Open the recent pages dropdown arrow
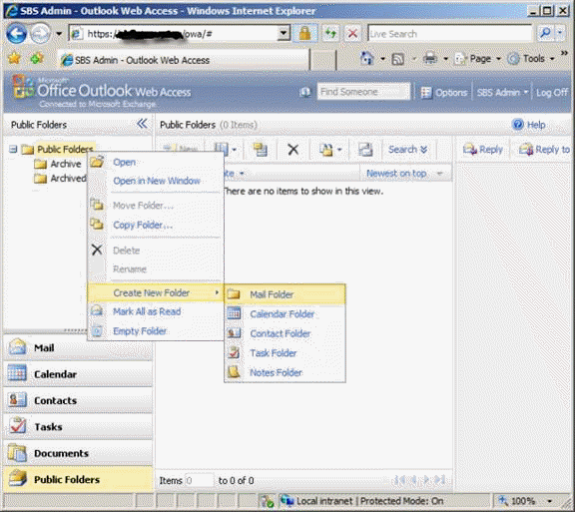The width and height of the screenshot is (575, 512). point(59,34)
